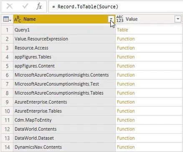Open Function link for Resource.Access
Image resolution: width=183 pixels, height=152 pixels.
pyautogui.click(x=126, y=48)
